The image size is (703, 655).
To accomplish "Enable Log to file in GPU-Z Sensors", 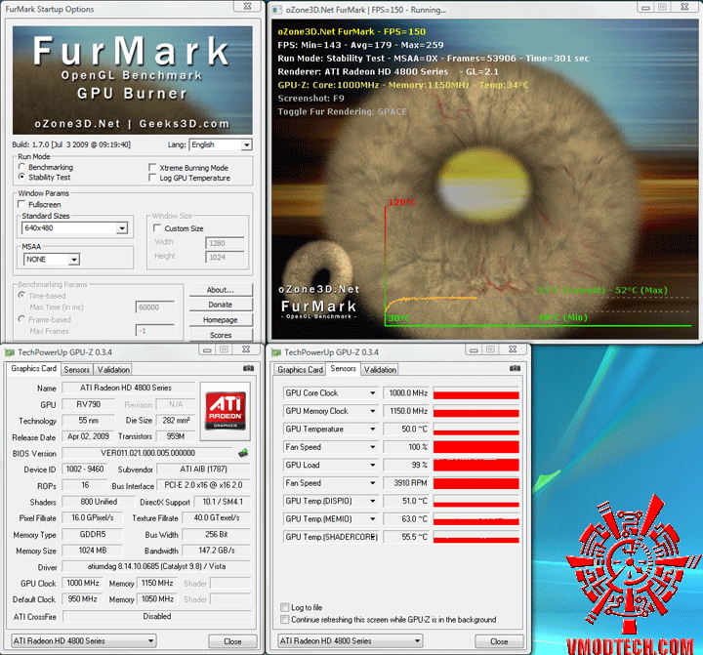I will point(284,607).
